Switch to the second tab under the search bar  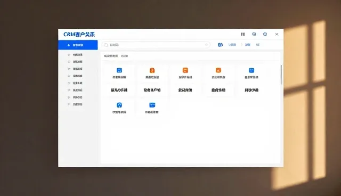124,56
